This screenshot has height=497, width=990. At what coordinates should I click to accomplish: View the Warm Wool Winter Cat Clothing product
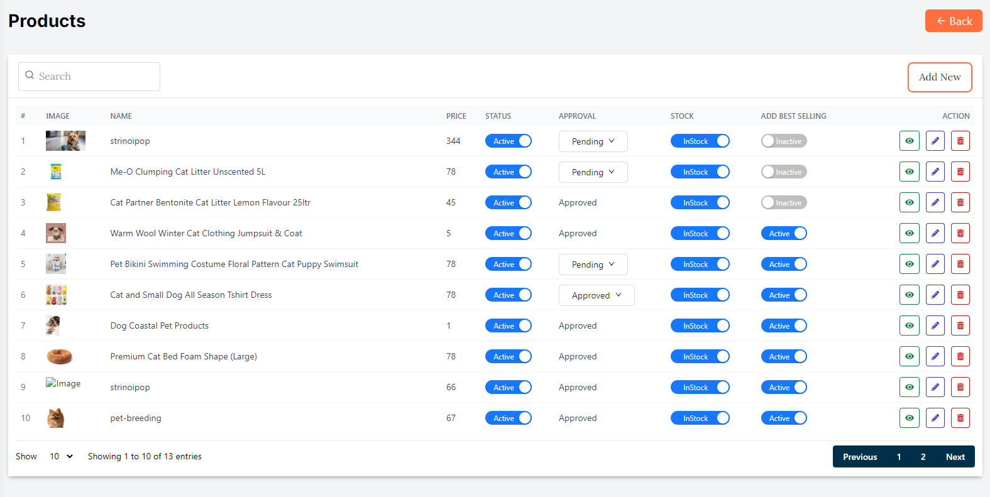[909, 233]
